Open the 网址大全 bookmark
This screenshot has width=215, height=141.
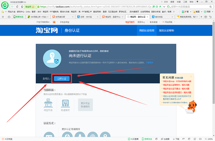coord(12,12)
